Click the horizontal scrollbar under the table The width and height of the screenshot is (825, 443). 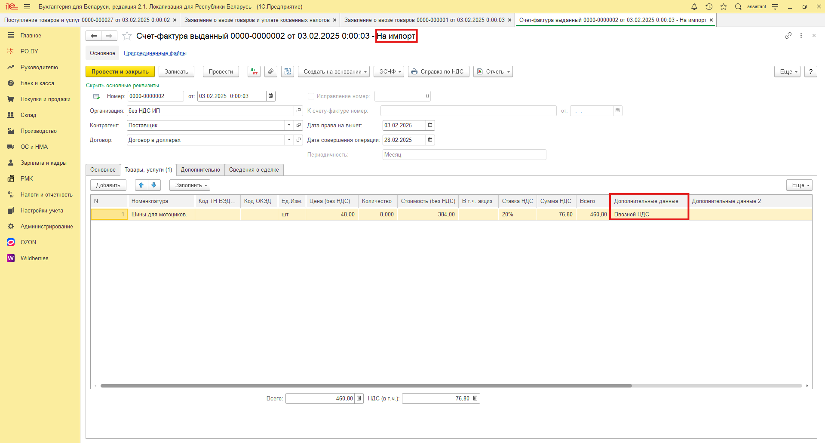365,386
